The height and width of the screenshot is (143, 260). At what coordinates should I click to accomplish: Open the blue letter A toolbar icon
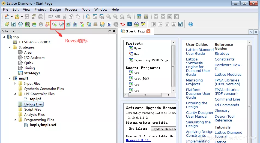(130, 24)
